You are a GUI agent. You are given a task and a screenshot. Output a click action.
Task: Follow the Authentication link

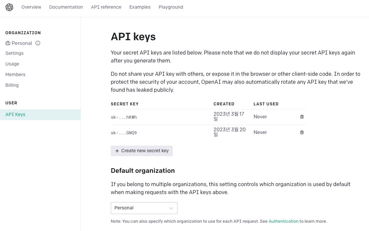(x=283, y=221)
